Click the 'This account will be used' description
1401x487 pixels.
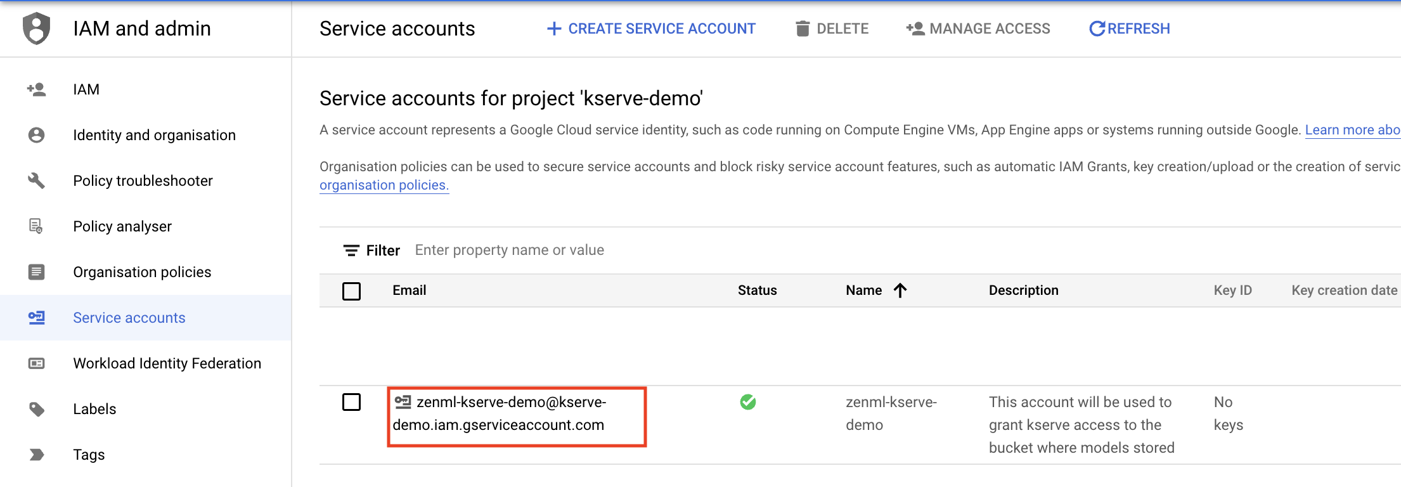click(1081, 425)
